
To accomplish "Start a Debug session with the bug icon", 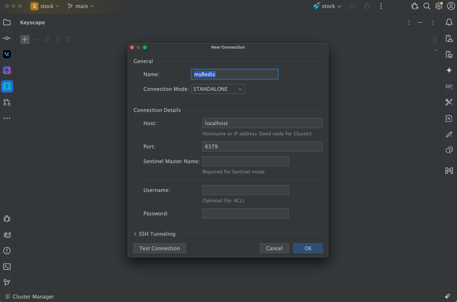I will [x=367, y=6].
